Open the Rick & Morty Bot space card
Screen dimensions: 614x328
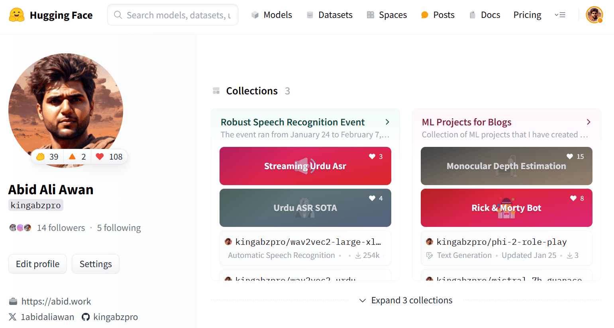[x=506, y=208]
